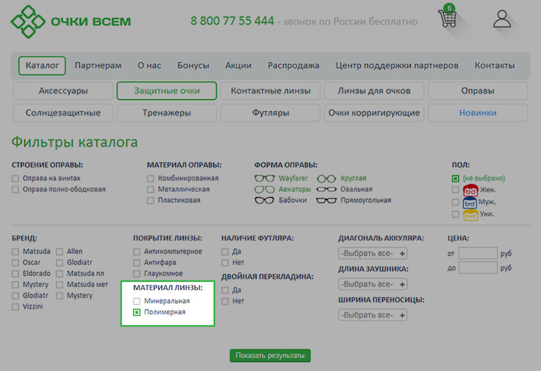
Task: Expand the Ширина переносицы dropdown
Action: [372, 315]
